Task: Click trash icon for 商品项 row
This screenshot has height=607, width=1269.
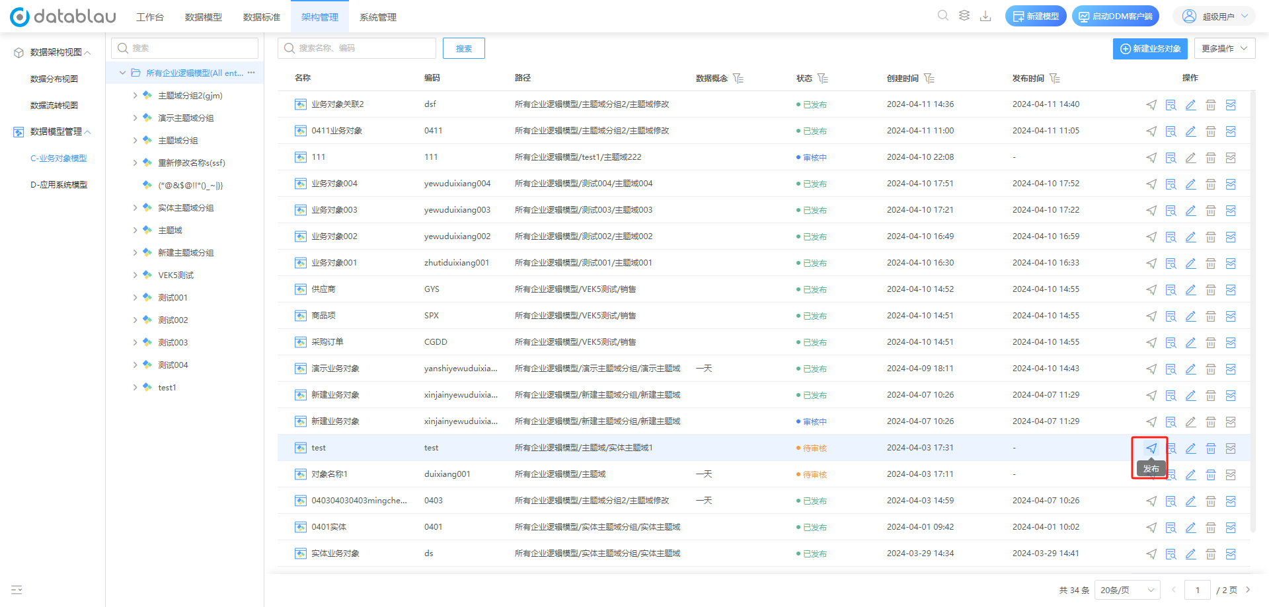Action: (1211, 316)
